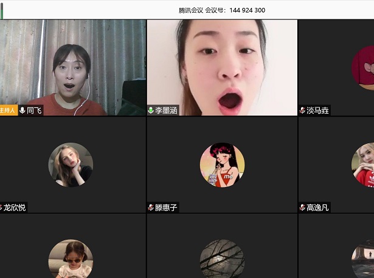Viewport: 374px width, 278px height.
Task: Click the muted microphone icon beside 高逸凡
Action: click(x=302, y=208)
